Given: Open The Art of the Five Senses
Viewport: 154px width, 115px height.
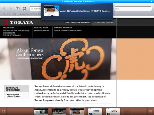Looking at the screenshot, I should [16, 31].
